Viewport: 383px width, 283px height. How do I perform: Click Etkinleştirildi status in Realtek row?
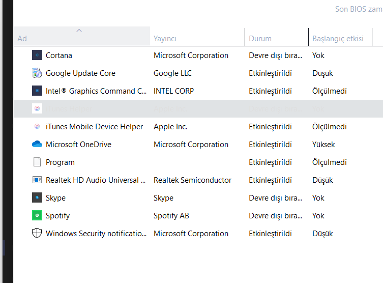click(x=271, y=180)
